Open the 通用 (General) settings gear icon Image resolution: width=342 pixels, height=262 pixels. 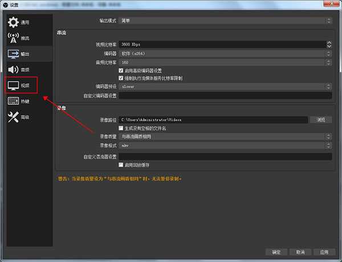(x=13, y=23)
